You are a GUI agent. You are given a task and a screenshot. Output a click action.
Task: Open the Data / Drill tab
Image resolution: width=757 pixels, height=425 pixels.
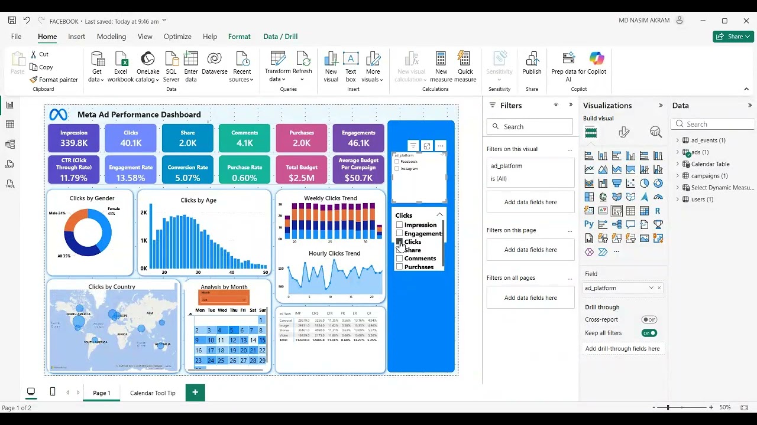[280, 37]
